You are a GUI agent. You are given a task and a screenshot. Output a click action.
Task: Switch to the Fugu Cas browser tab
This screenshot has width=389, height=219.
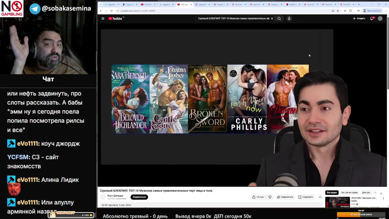click(x=129, y=5)
